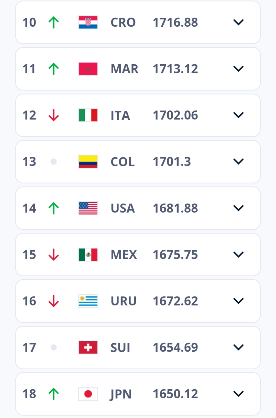Click the MEX team code

pyautogui.click(x=124, y=254)
